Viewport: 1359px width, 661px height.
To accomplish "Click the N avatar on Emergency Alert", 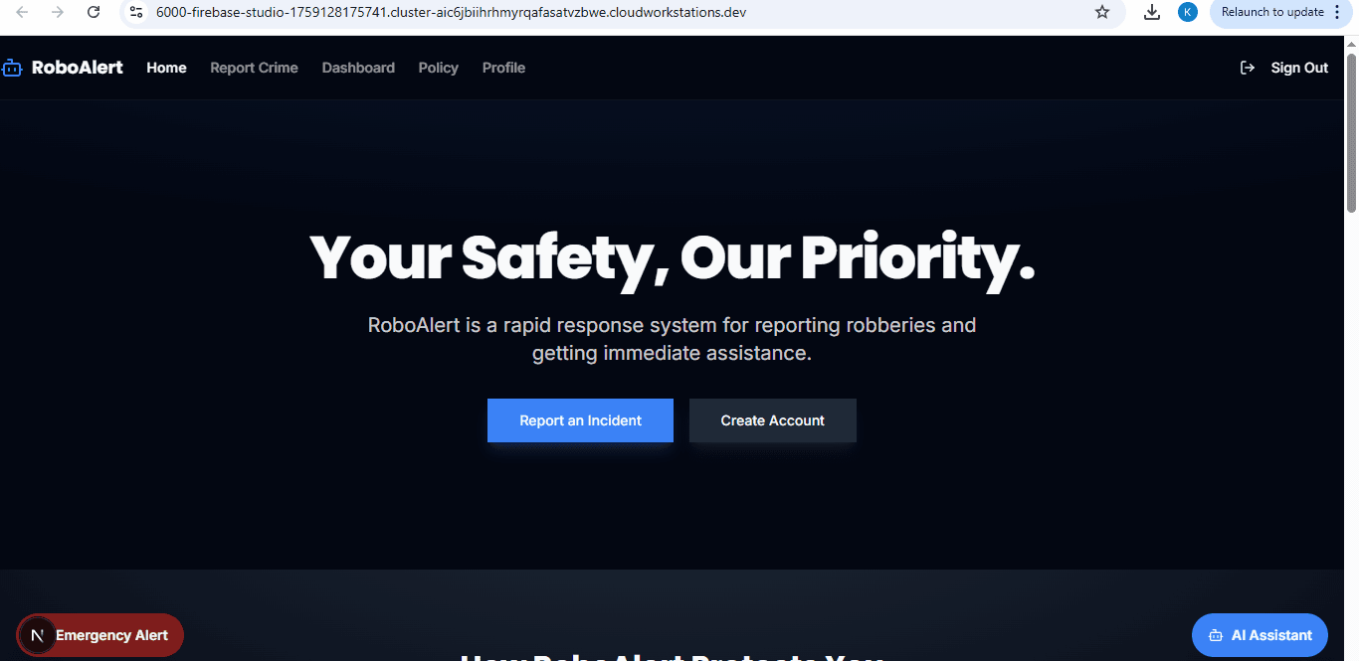I will (x=37, y=634).
